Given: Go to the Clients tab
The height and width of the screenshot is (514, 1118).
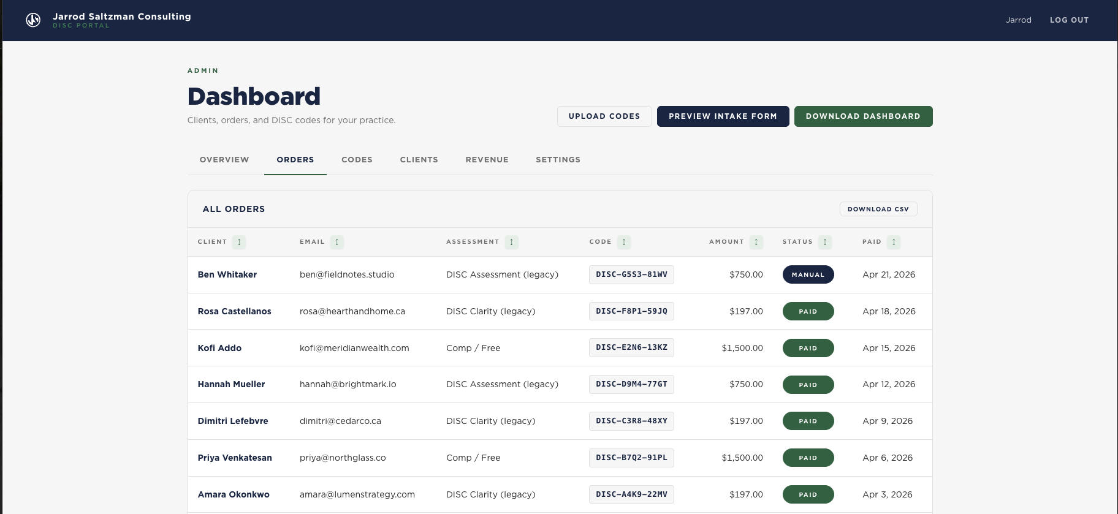Looking at the screenshot, I should click(x=419, y=160).
